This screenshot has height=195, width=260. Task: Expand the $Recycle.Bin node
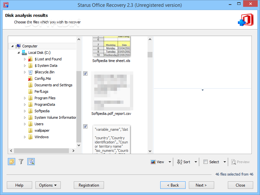25,72
